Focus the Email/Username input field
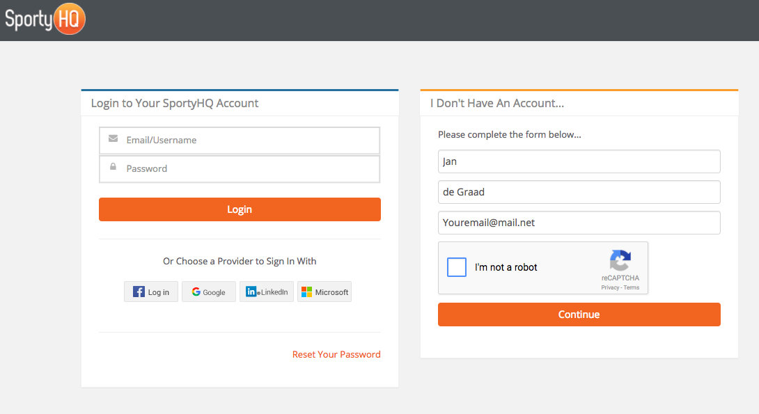The image size is (759, 414). point(240,141)
